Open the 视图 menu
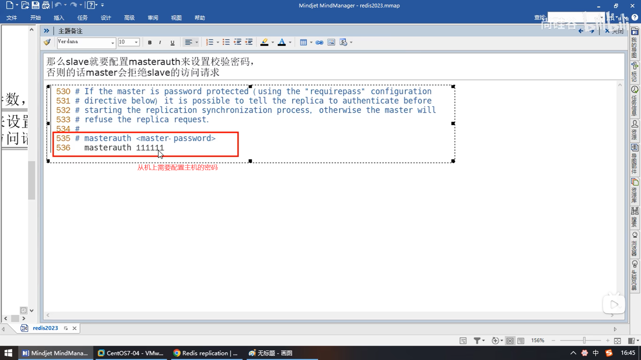The height and width of the screenshot is (360, 641). tap(176, 18)
